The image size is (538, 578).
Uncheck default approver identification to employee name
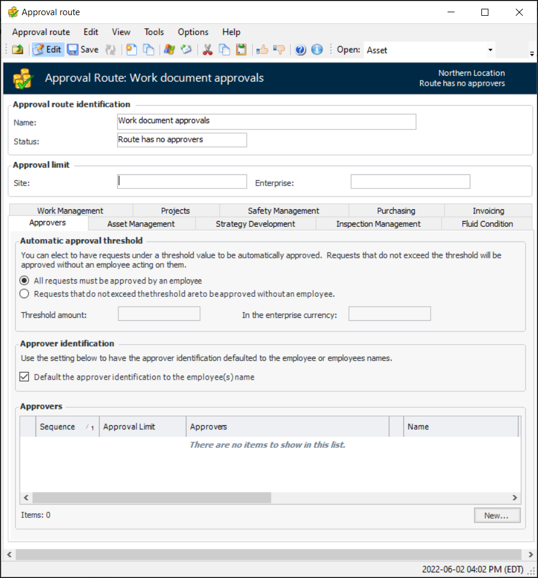click(x=25, y=377)
